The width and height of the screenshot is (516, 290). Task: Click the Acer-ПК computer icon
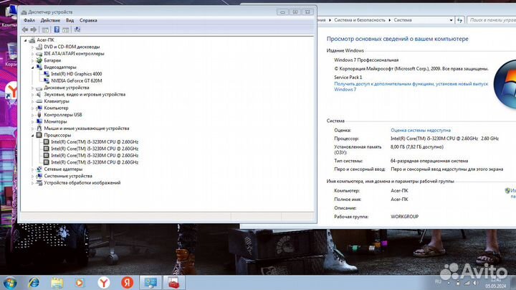point(32,40)
